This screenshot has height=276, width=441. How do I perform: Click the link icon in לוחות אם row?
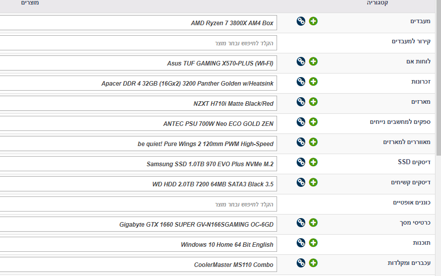[301, 61]
